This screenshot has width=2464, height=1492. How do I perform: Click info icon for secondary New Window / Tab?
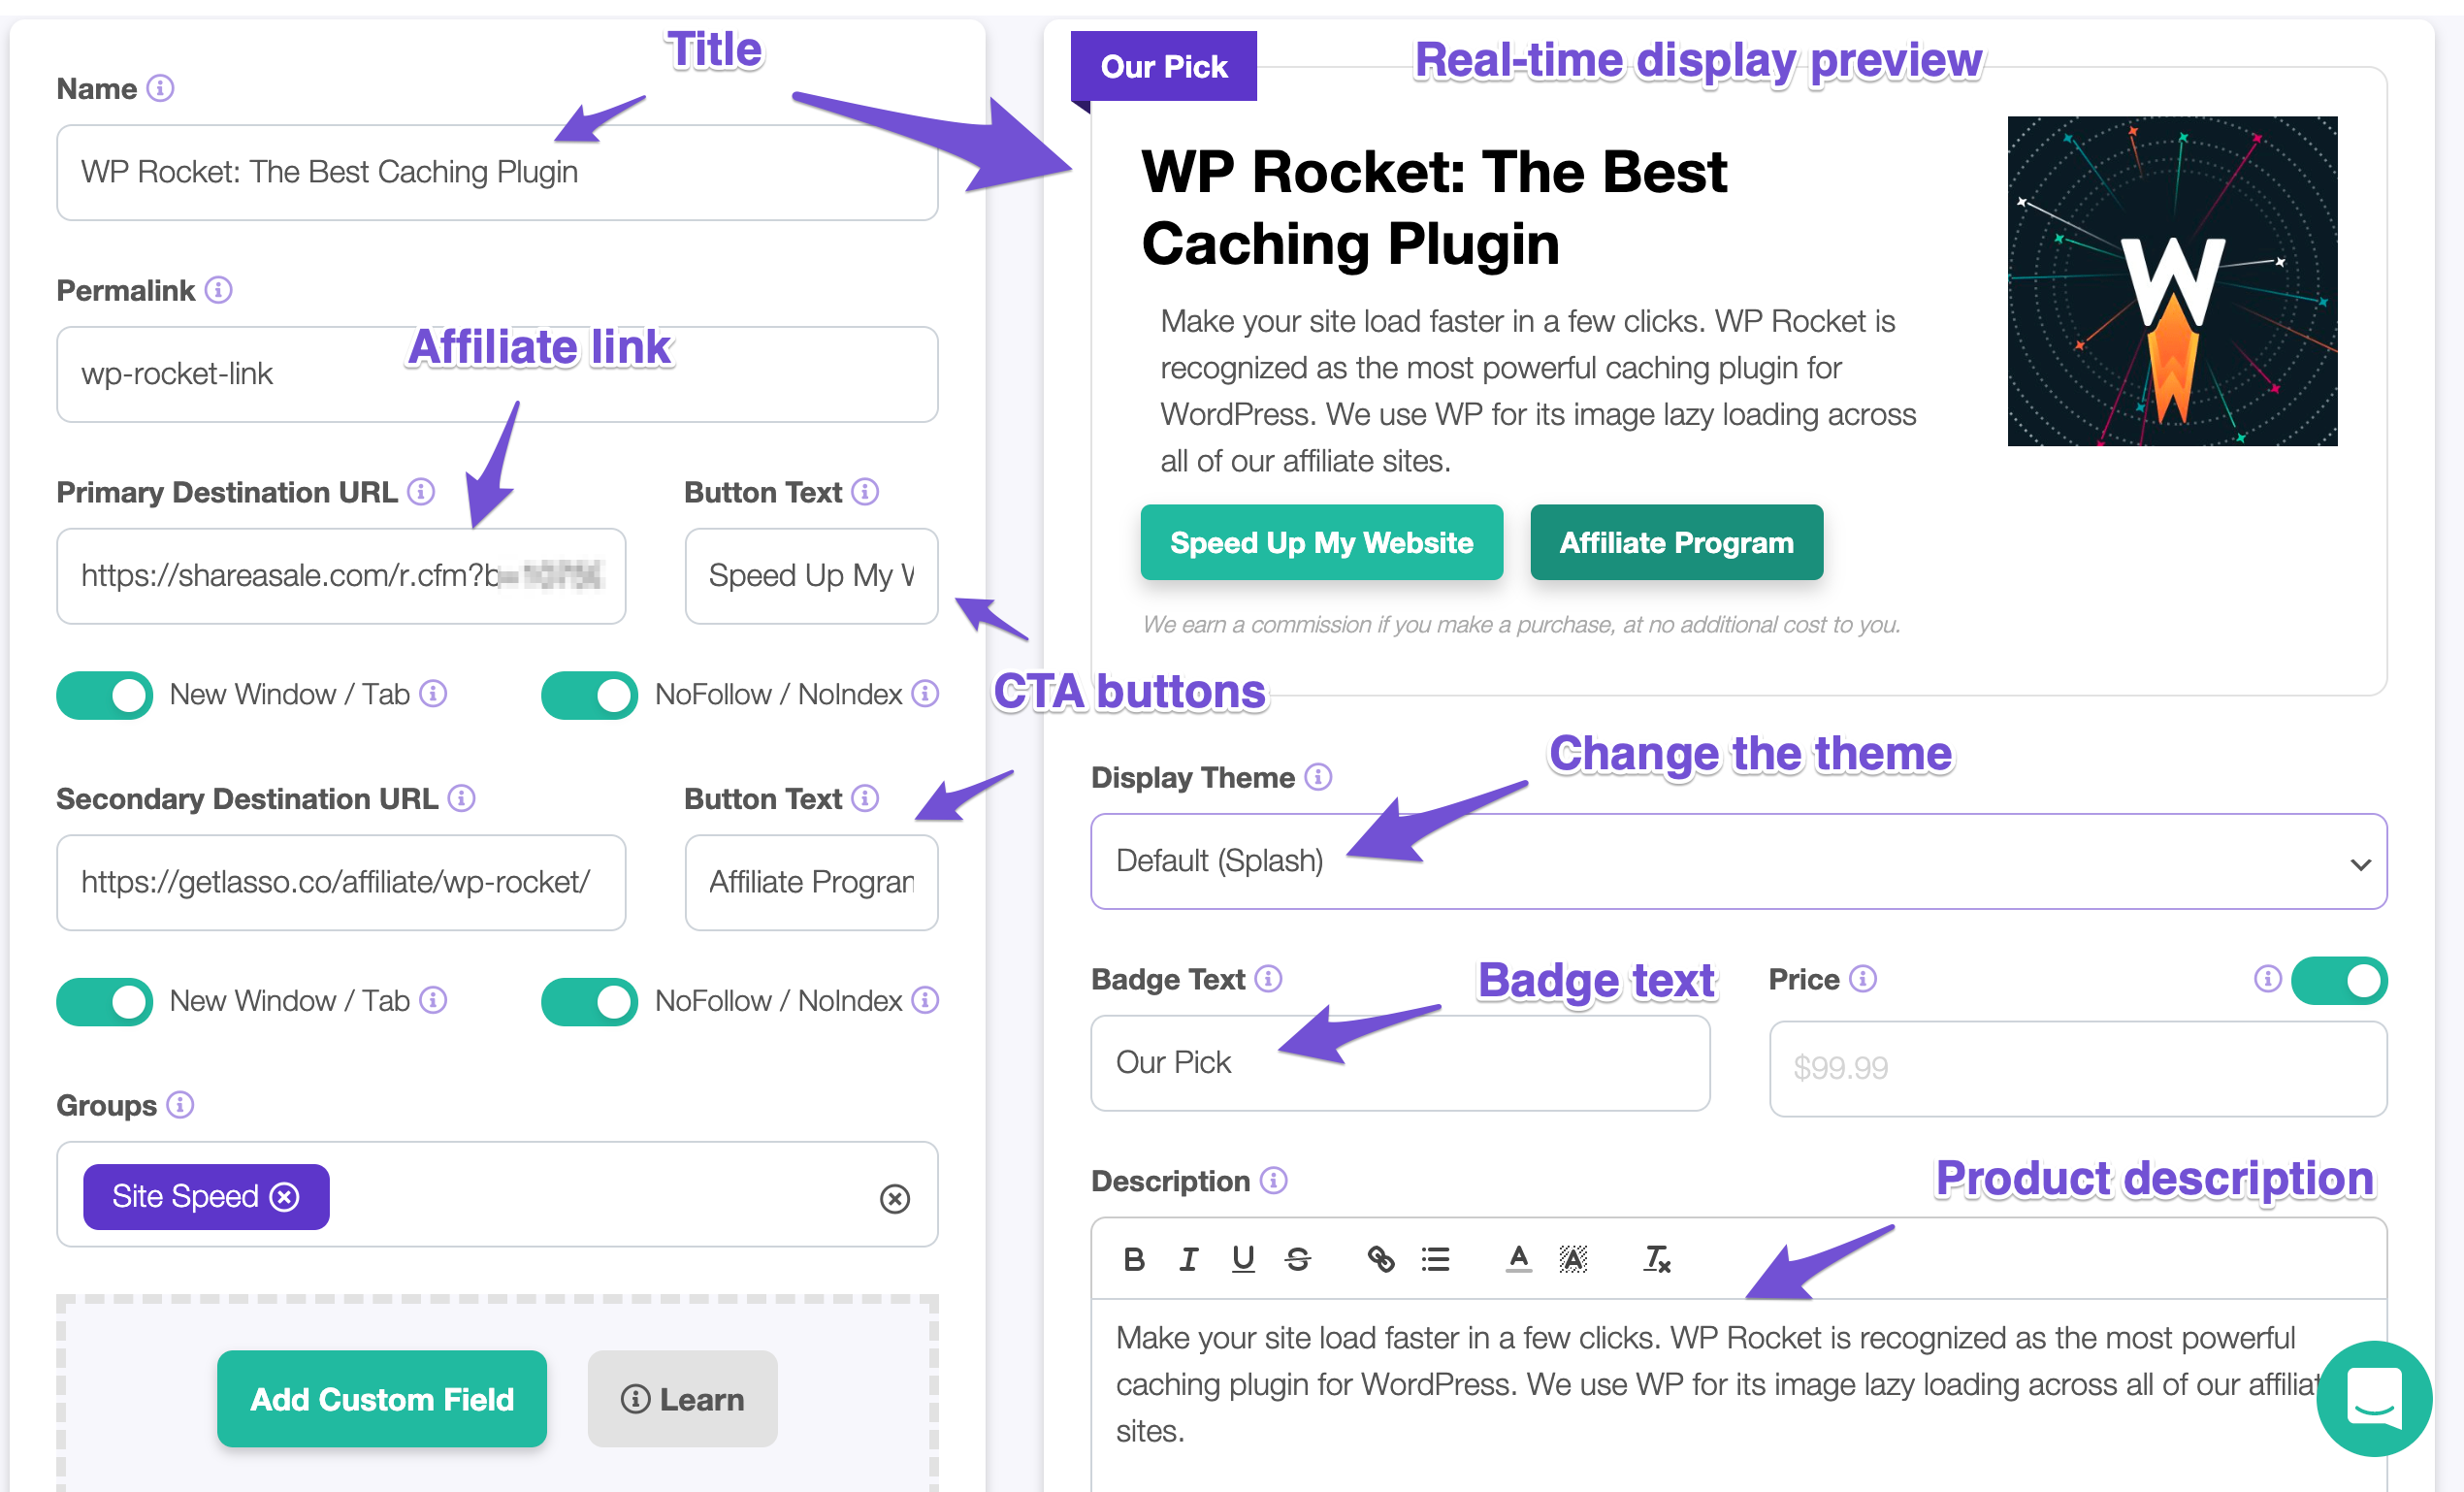433,1001
